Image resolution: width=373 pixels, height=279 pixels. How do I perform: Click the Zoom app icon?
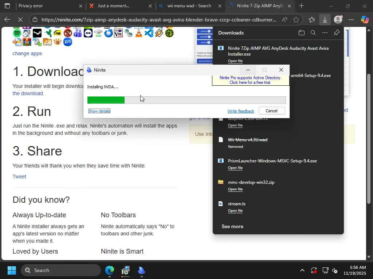coord(68,42)
